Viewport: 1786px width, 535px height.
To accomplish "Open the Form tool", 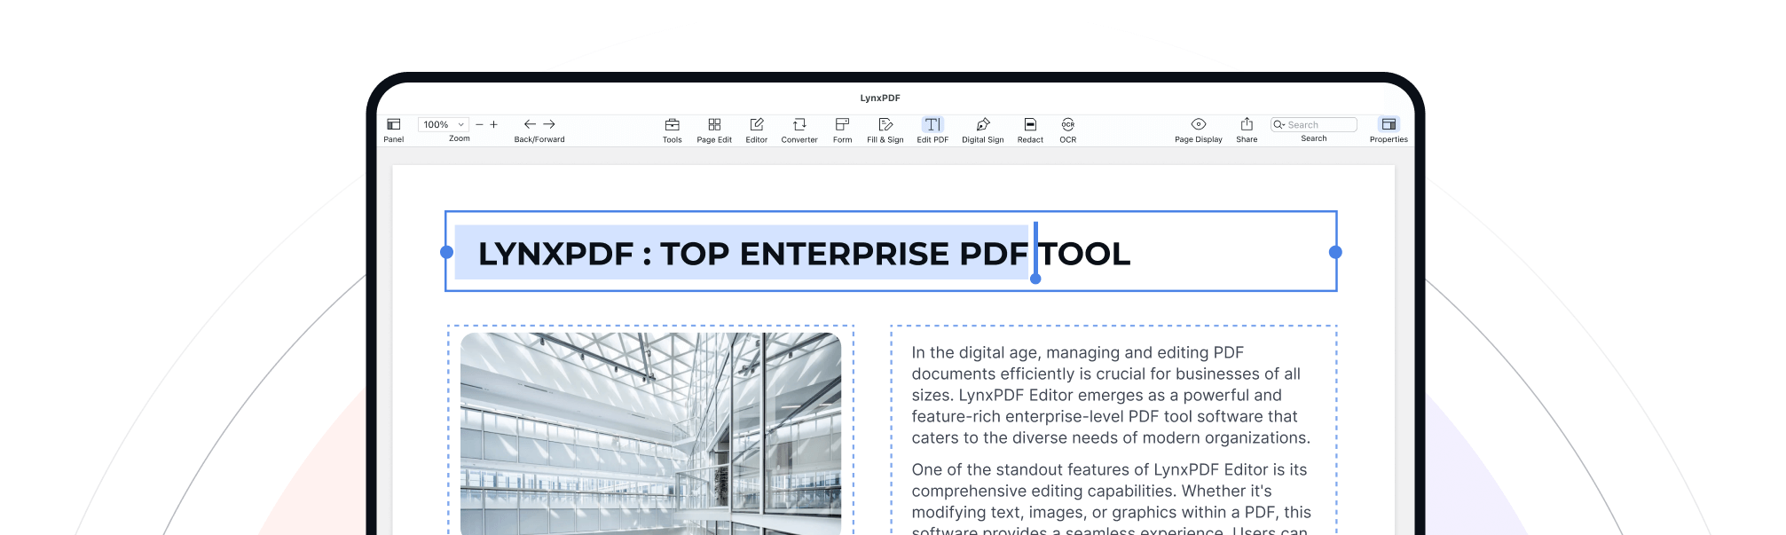I will [842, 125].
